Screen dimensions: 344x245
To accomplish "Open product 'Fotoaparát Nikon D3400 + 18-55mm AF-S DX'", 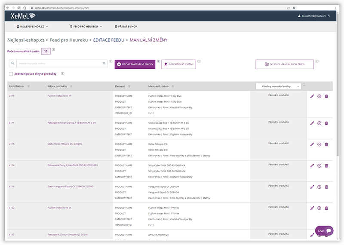I will click(72, 123).
